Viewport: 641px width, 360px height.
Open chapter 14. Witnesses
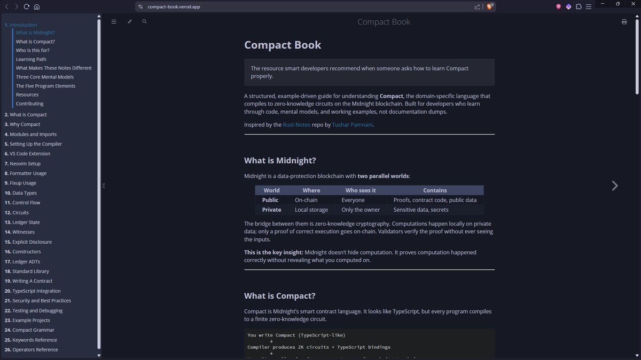[x=20, y=232]
